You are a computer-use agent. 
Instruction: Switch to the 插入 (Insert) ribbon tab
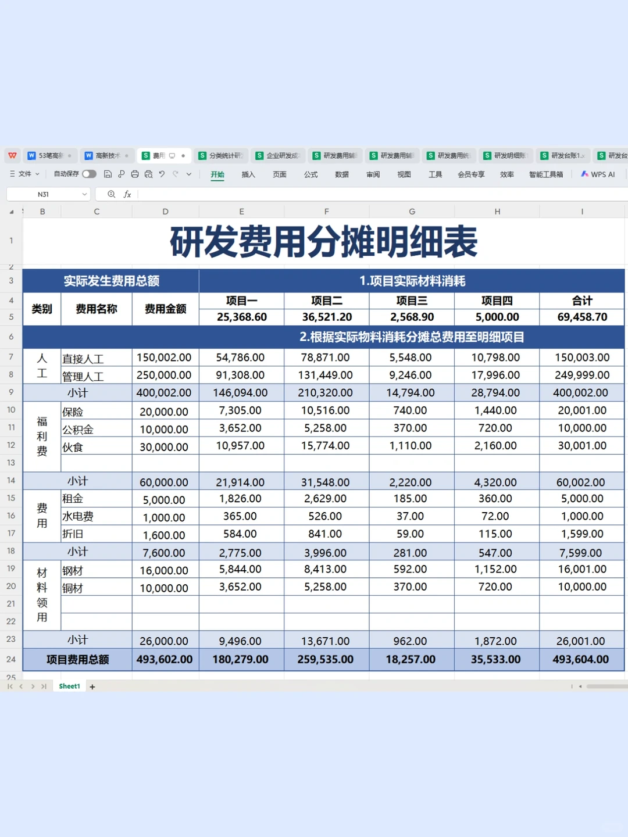[x=248, y=174]
